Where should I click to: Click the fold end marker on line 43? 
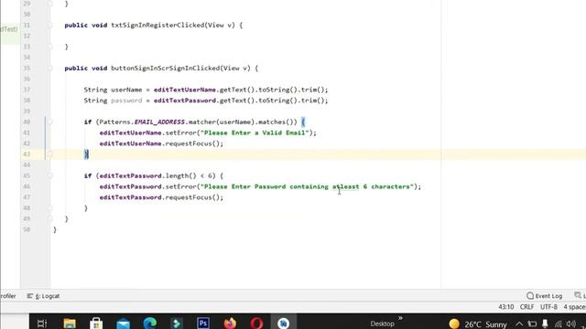click(x=49, y=154)
